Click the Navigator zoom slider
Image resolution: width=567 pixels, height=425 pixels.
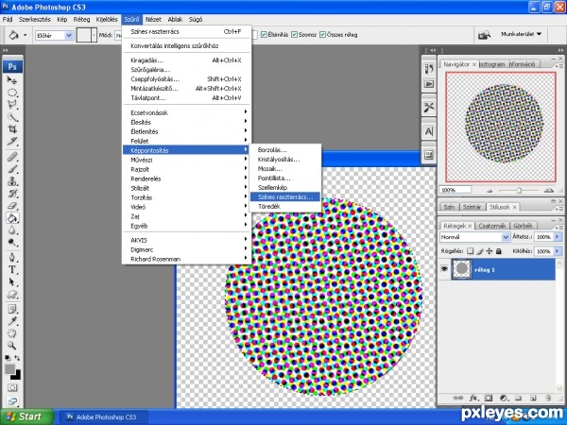click(x=519, y=190)
